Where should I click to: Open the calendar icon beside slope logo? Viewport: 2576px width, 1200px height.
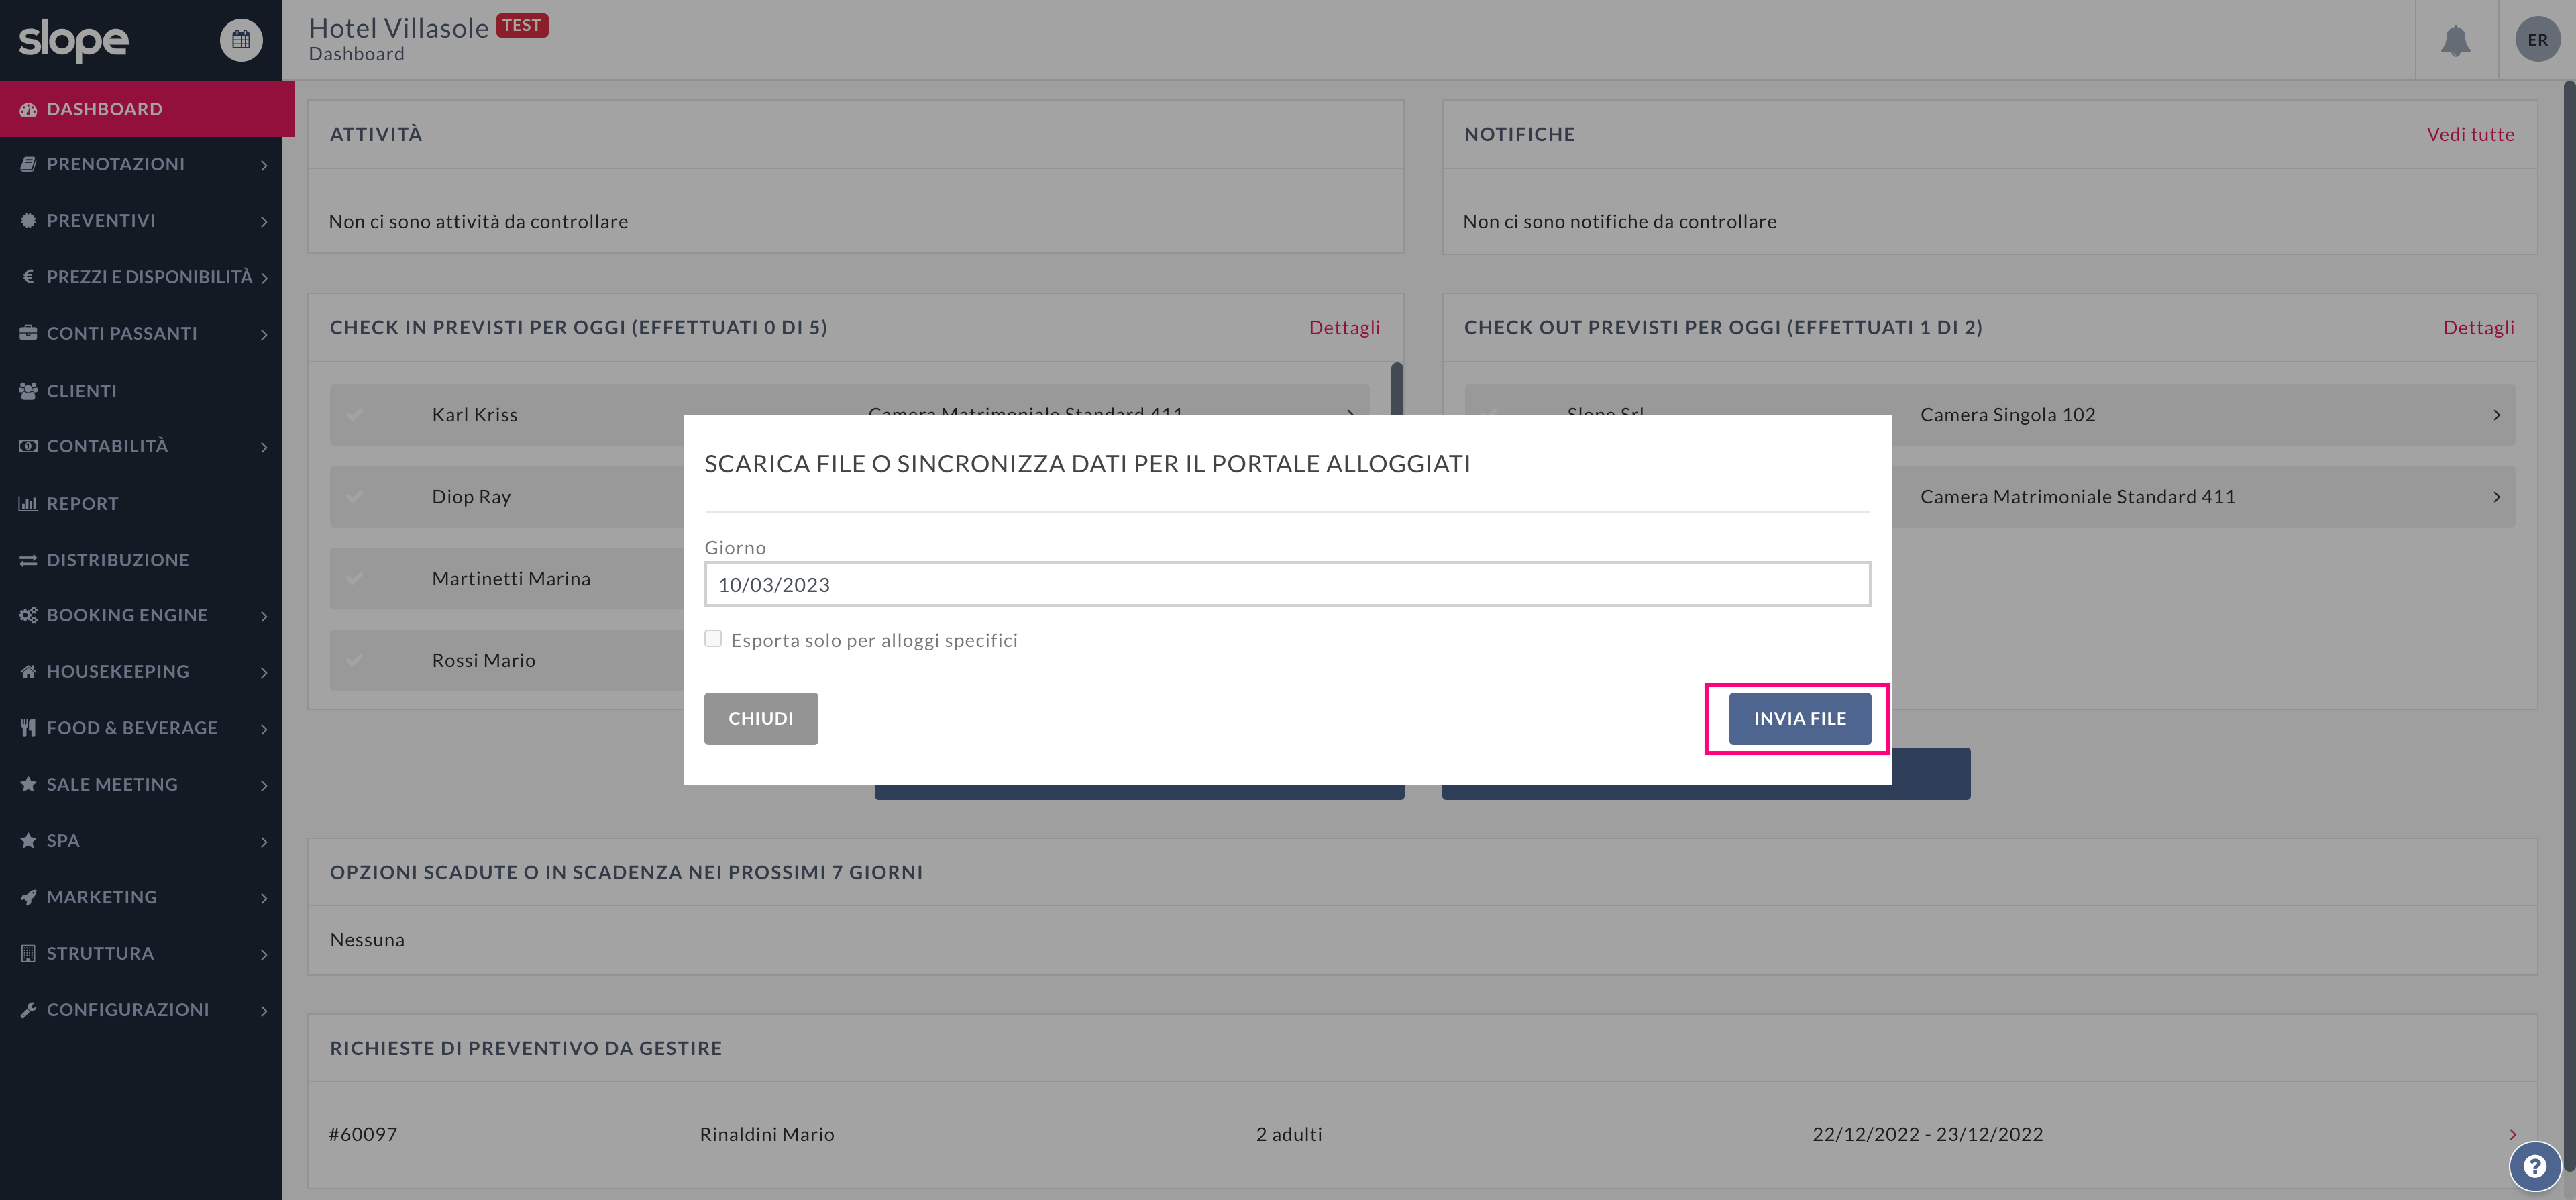pyautogui.click(x=241, y=40)
